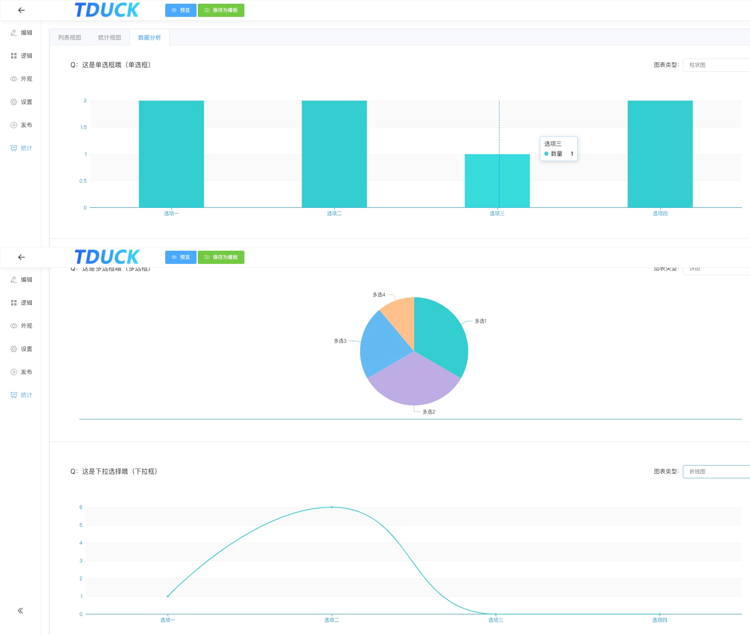The image size is (750, 635).
Task: Click the 选项一 axis label under the bar chart
Action: point(171,214)
